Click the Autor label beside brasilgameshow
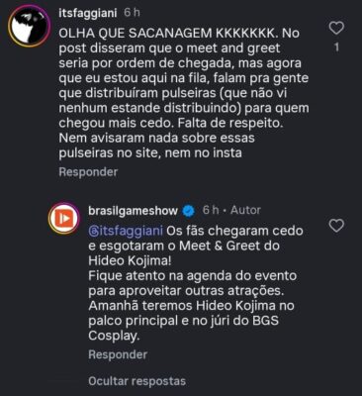362x396 pixels. [x=245, y=210]
